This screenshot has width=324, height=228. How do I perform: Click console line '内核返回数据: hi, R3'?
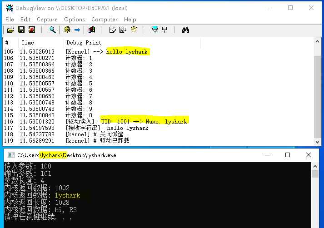pos(40,210)
